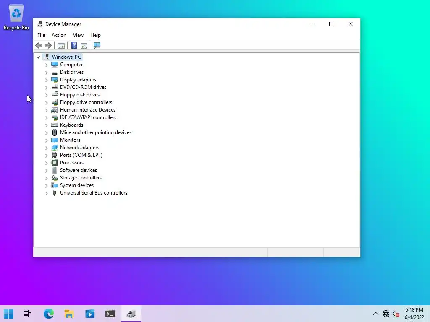
Task: Click the Human Interface Devices icon
Action: point(55,110)
